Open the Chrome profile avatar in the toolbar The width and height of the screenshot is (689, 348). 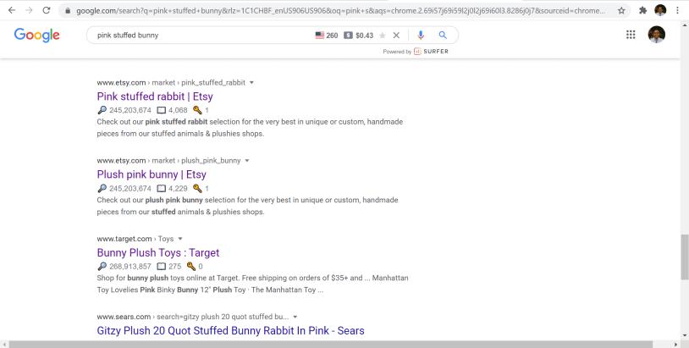point(660,10)
